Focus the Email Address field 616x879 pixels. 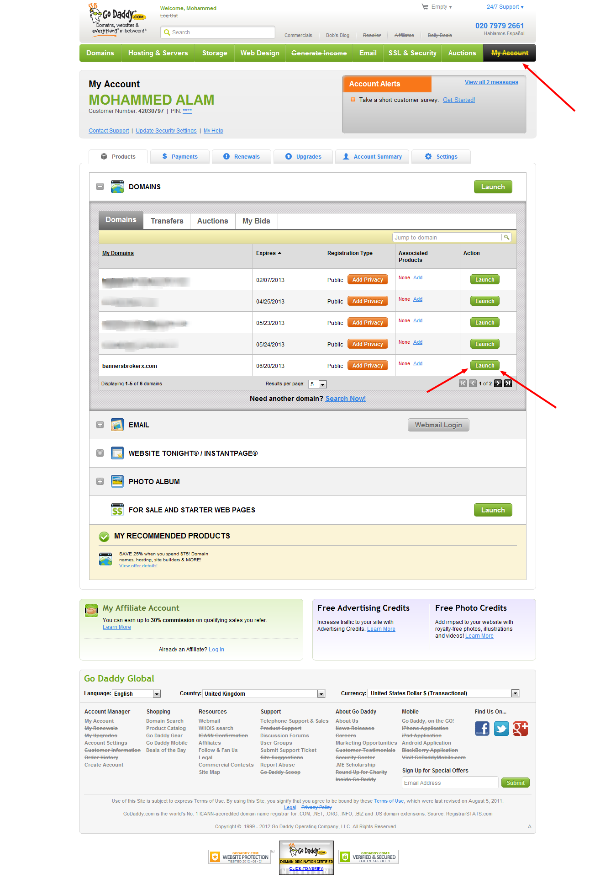pyautogui.click(x=450, y=783)
